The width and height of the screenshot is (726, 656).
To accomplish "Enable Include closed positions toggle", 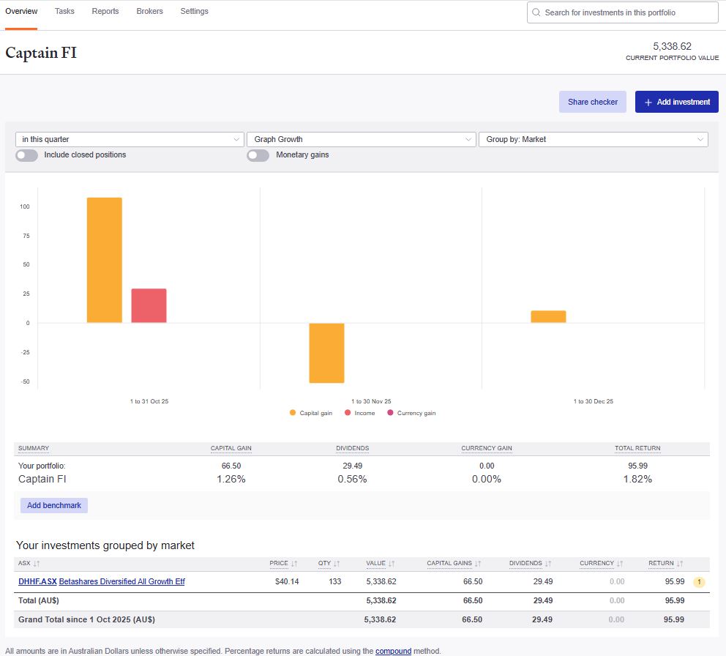I will (27, 155).
